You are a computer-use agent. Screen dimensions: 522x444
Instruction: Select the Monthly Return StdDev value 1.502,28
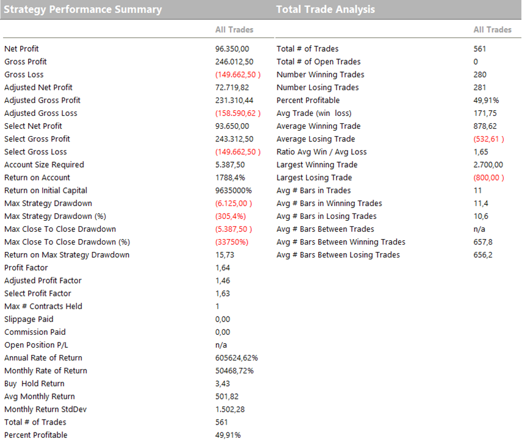[x=230, y=409]
